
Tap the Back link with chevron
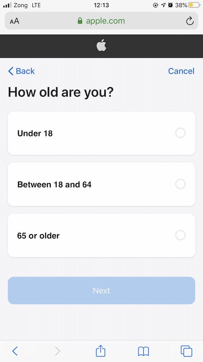coord(21,71)
